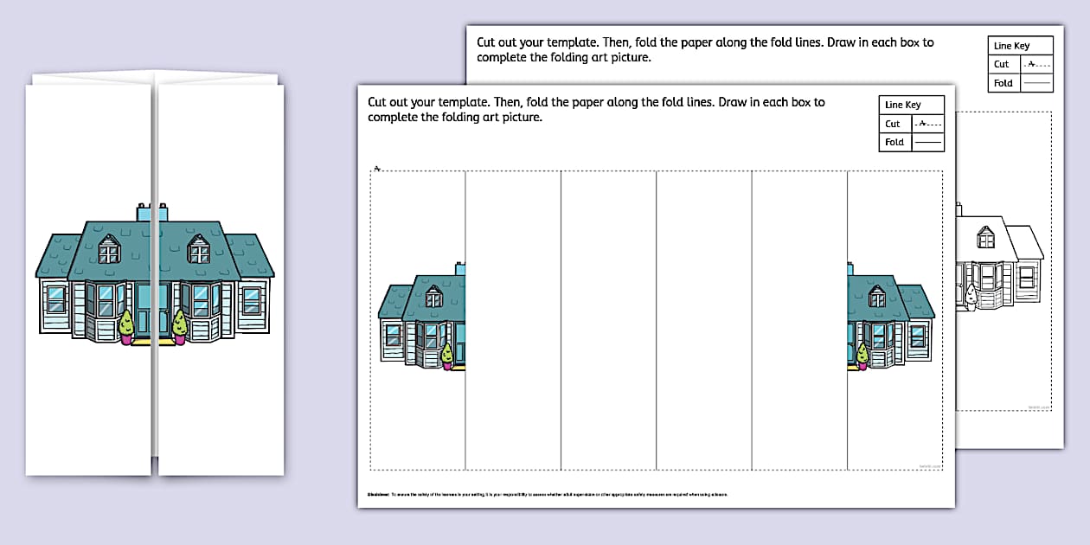Screen dimensions: 1090x545
Task: Select the scissors cut marker above the template
Action: pos(378,166)
